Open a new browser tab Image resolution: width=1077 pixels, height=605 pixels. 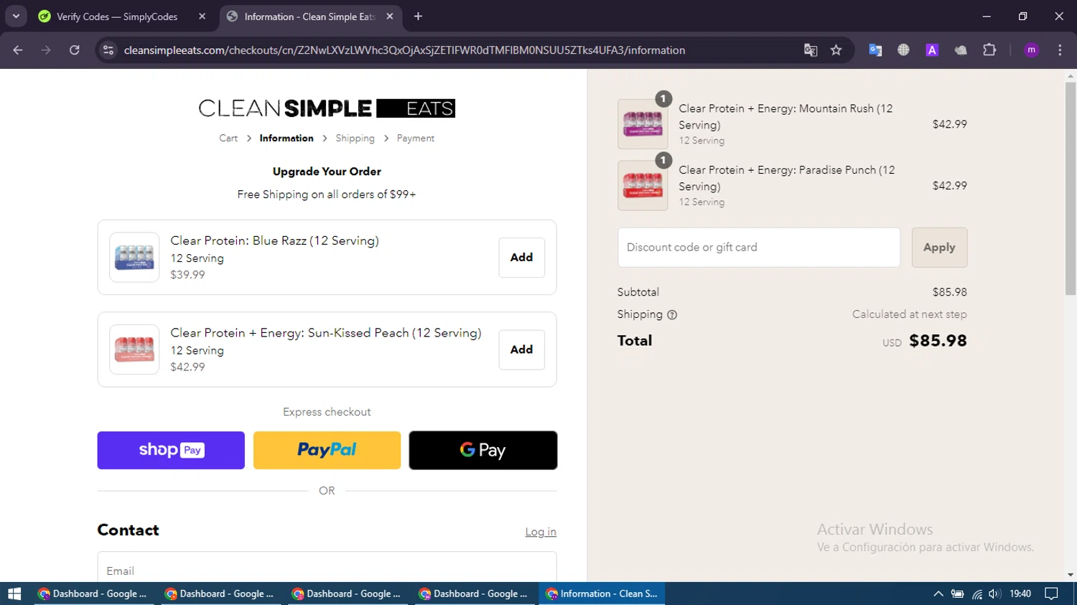point(418,17)
